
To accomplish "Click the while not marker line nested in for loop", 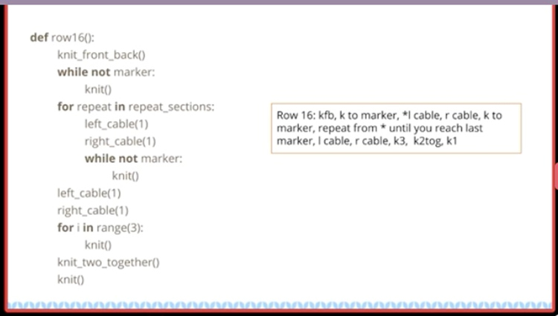I will [133, 158].
